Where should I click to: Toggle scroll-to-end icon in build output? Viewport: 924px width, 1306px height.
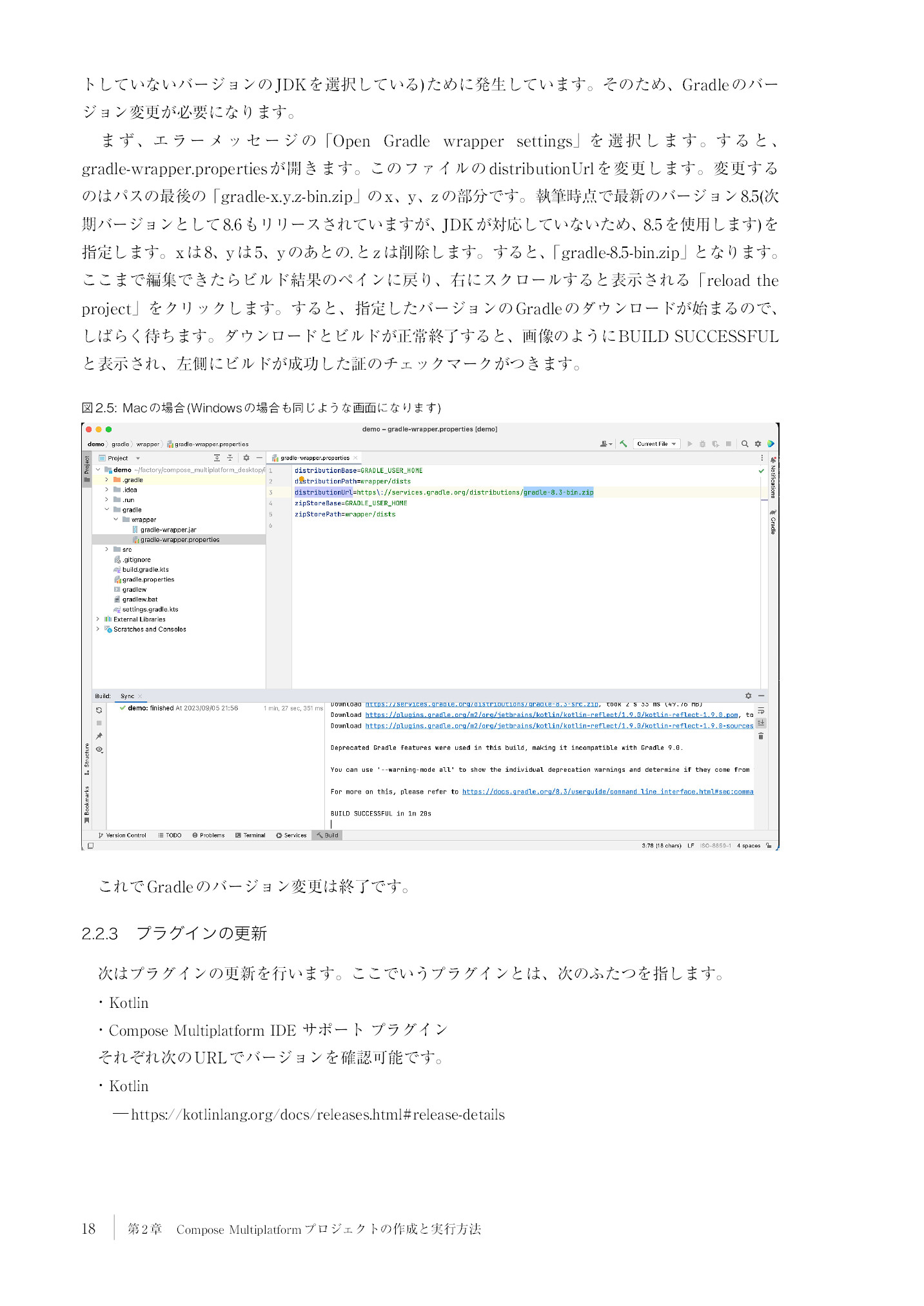(x=761, y=723)
